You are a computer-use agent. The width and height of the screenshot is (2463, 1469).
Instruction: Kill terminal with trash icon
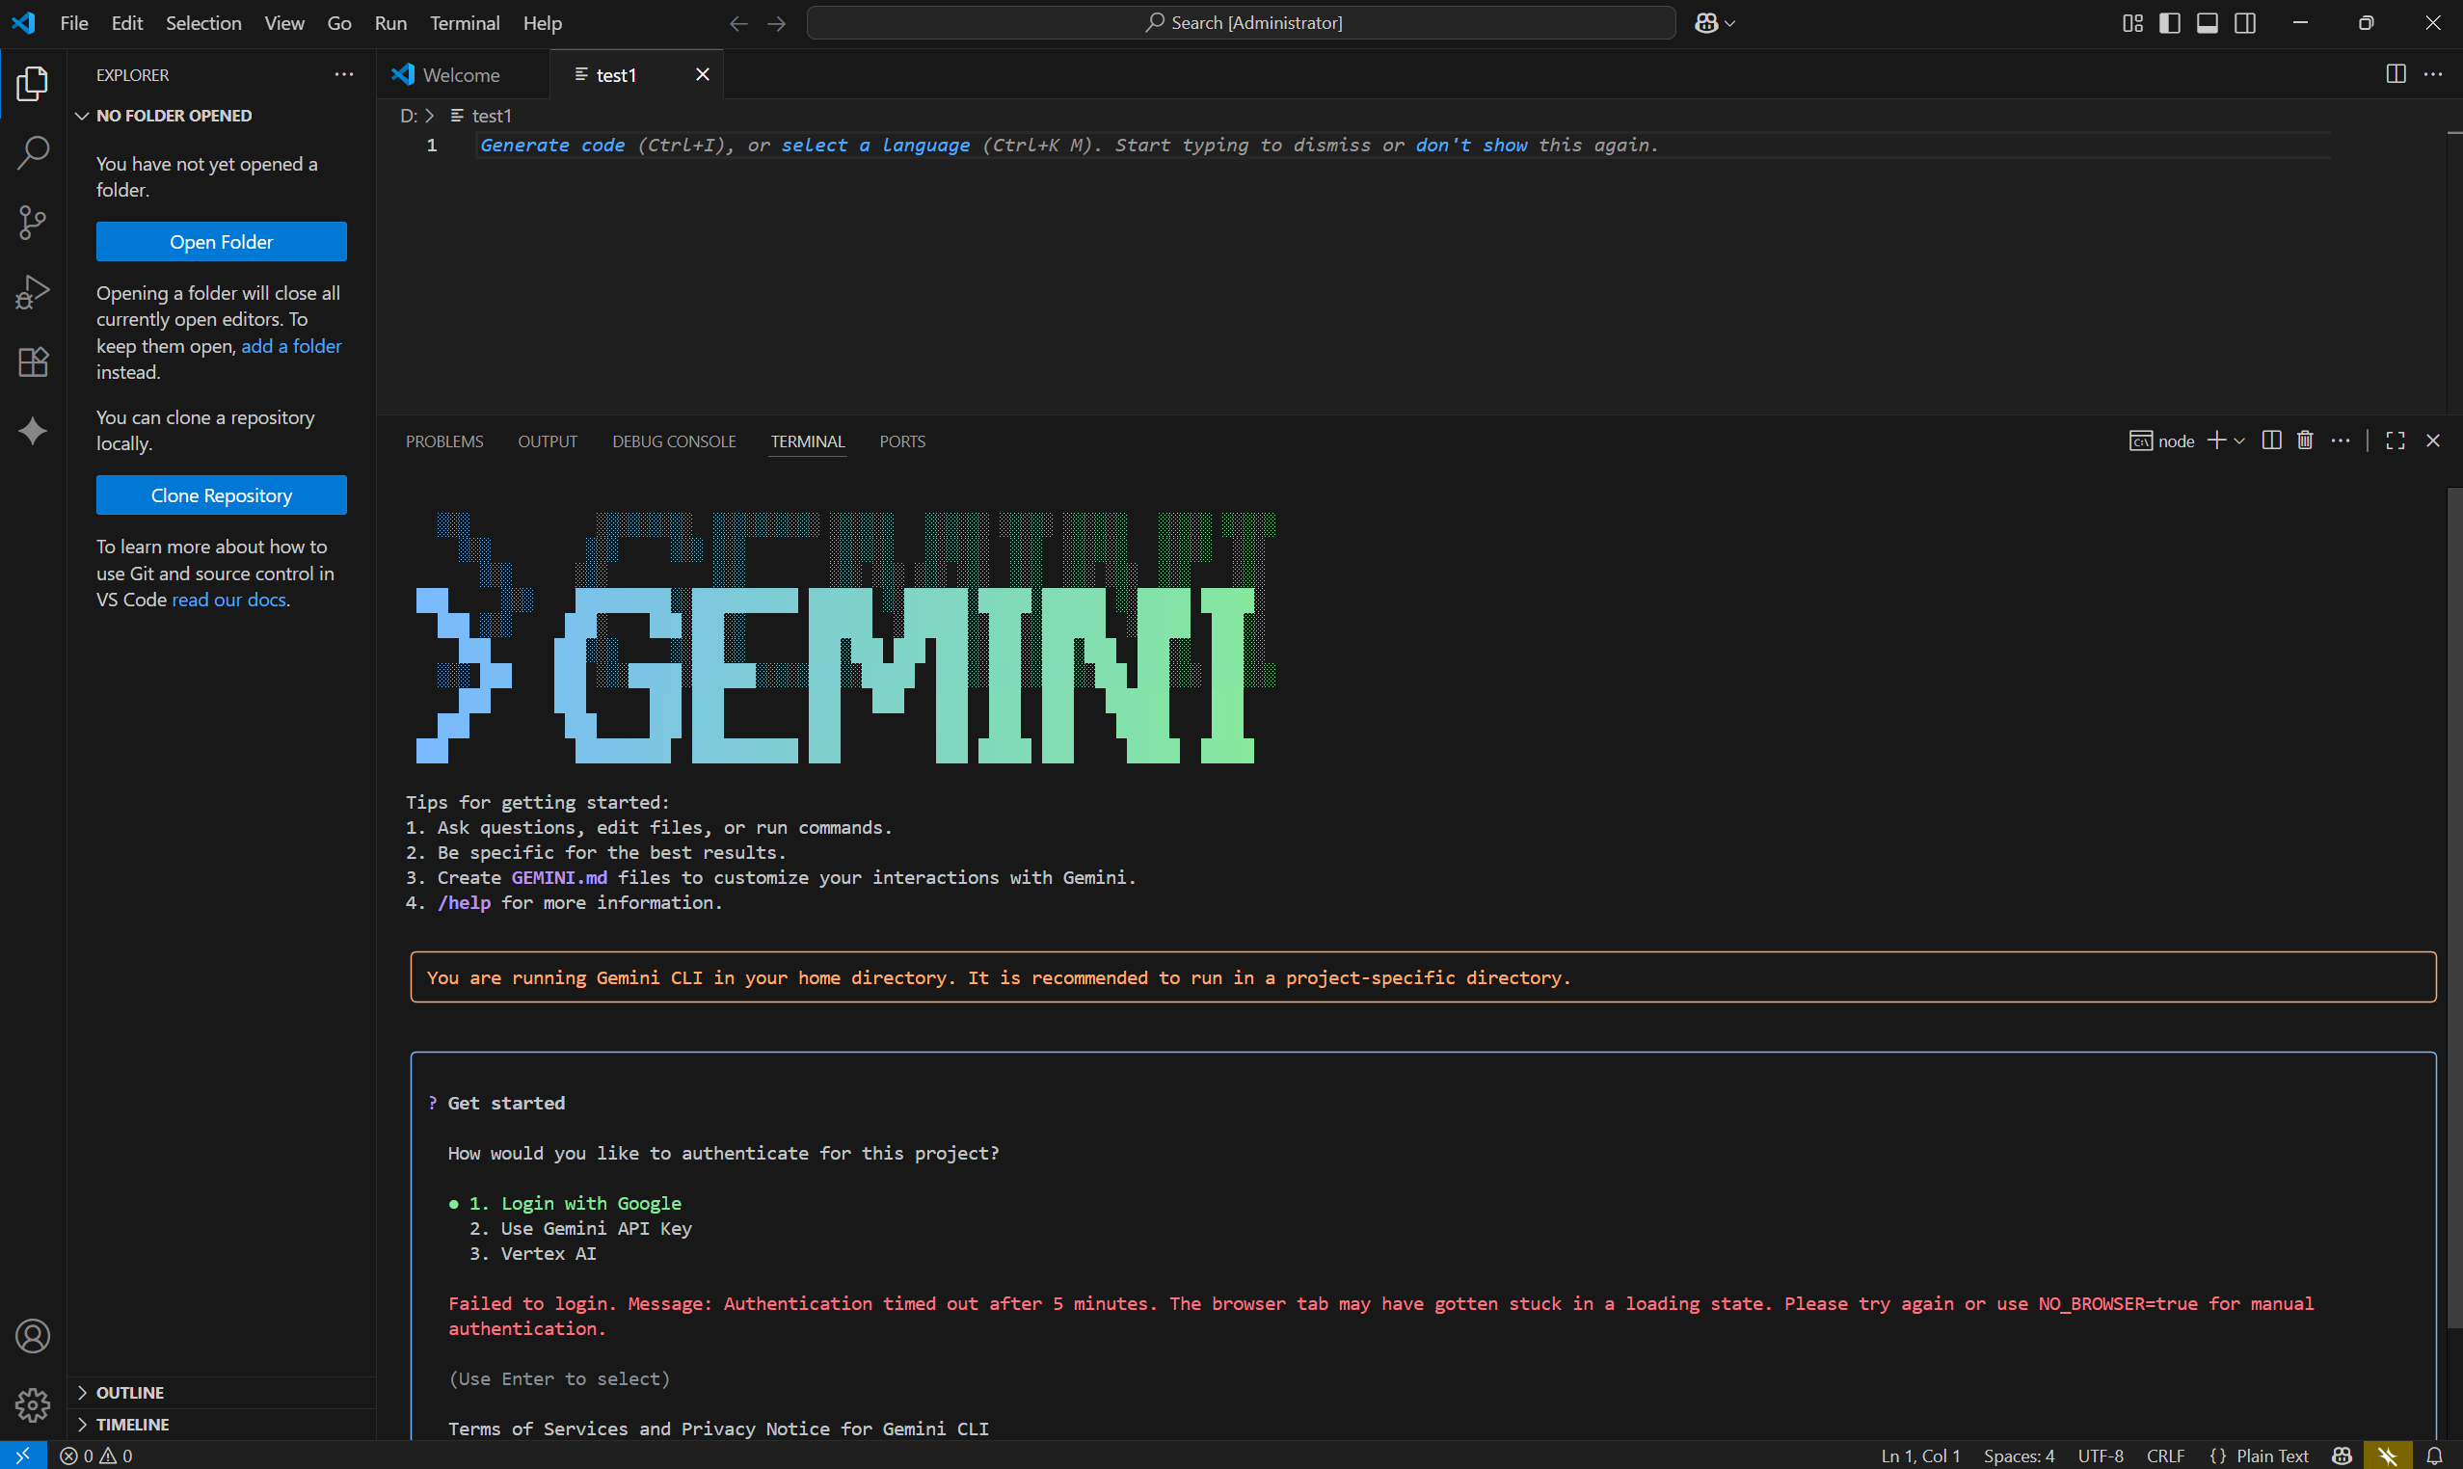coord(2305,441)
